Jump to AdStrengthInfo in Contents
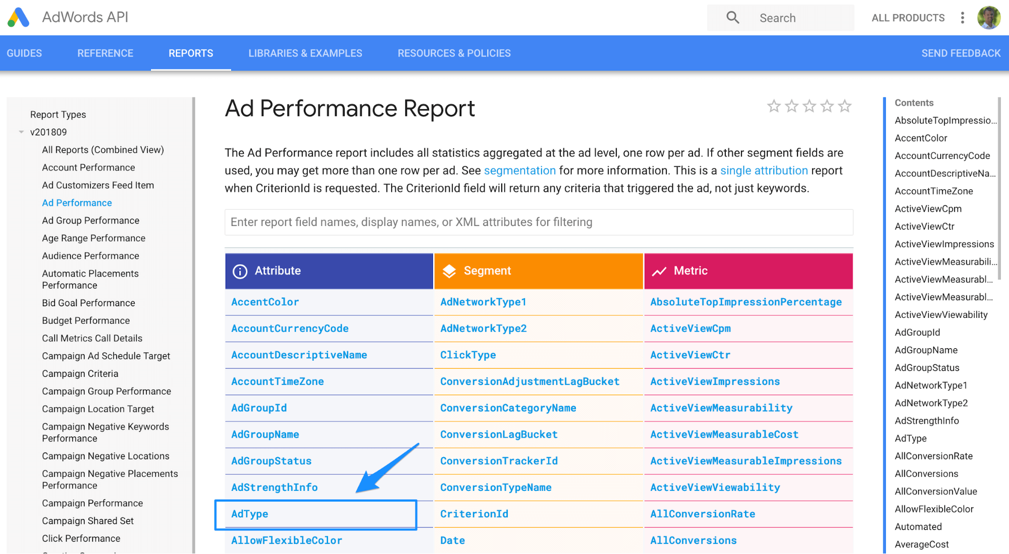Screen dimensions: 1009x554 point(927,421)
